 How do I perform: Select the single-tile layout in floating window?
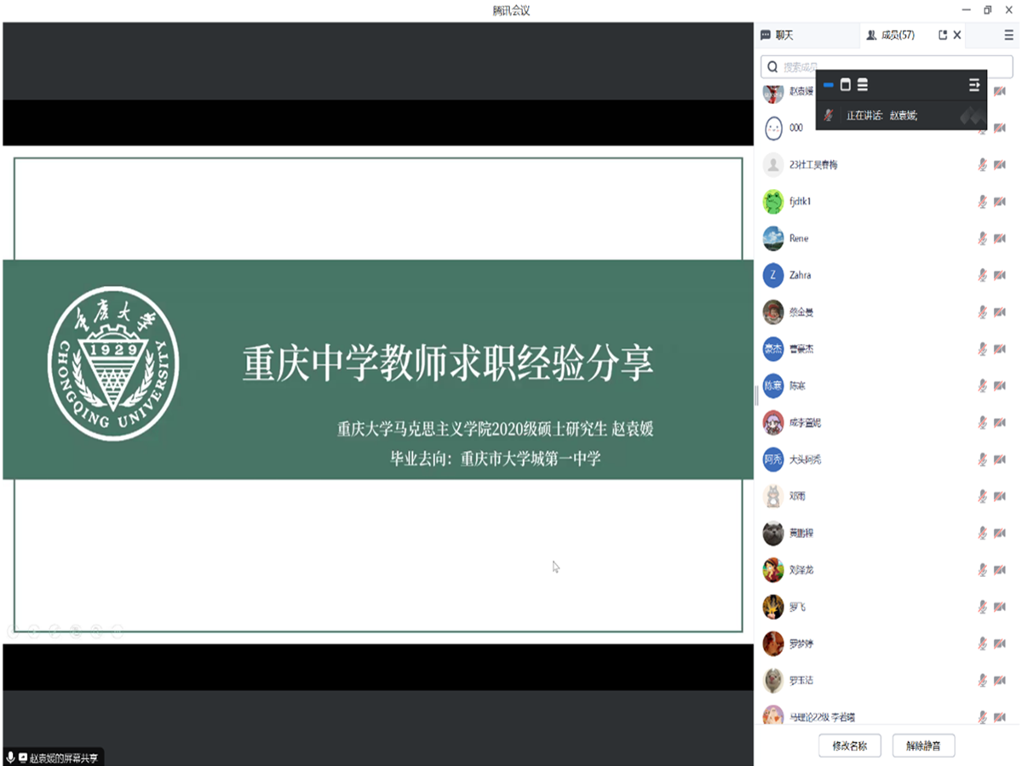(846, 85)
